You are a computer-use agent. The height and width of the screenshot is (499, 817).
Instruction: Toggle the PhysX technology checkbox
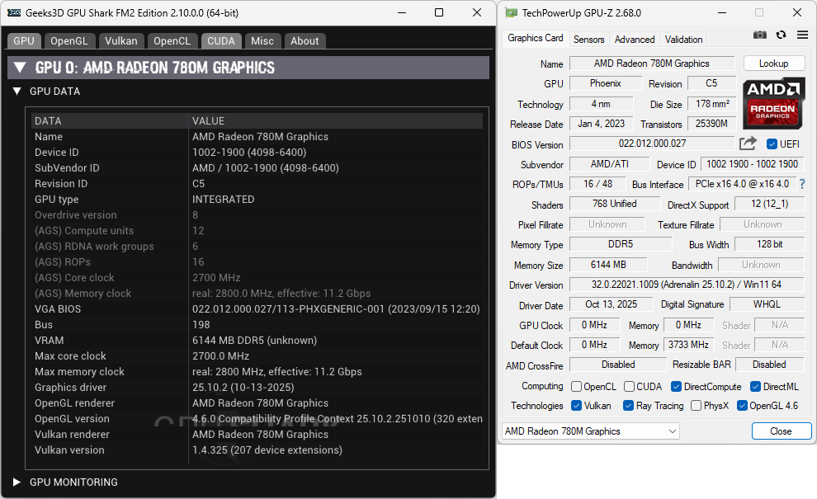[697, 406]
